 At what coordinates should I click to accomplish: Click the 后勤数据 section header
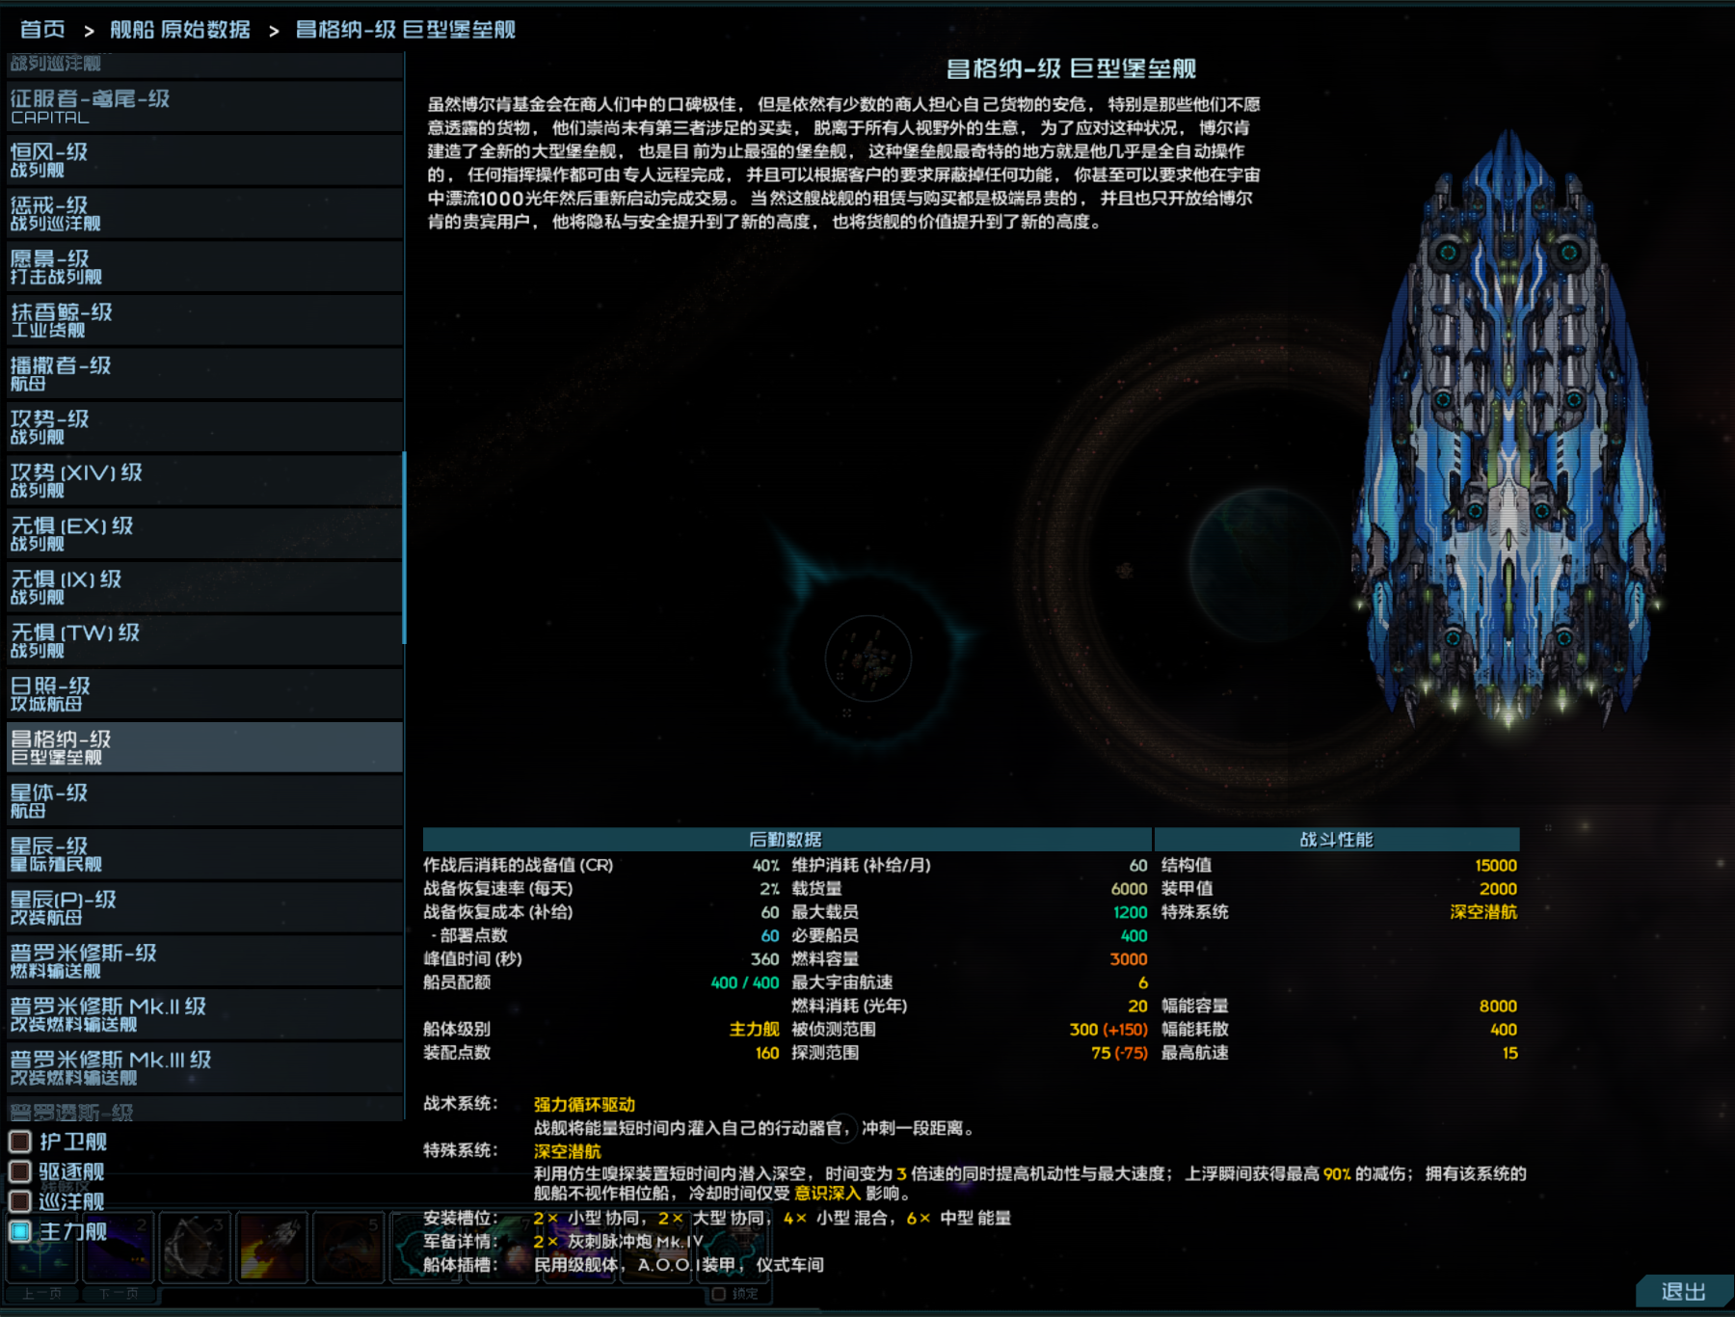tap(787, 840)
